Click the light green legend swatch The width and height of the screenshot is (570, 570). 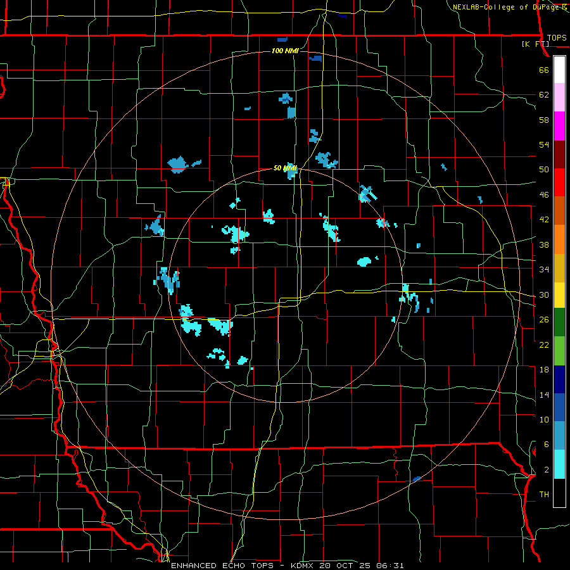pos(559,351)
